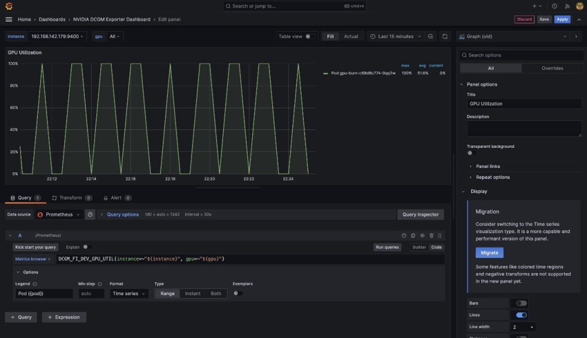Hide query A with eye icon
The width and height of the screenshot is (587, 338).
pyautogui.click(x=422, y=235)
